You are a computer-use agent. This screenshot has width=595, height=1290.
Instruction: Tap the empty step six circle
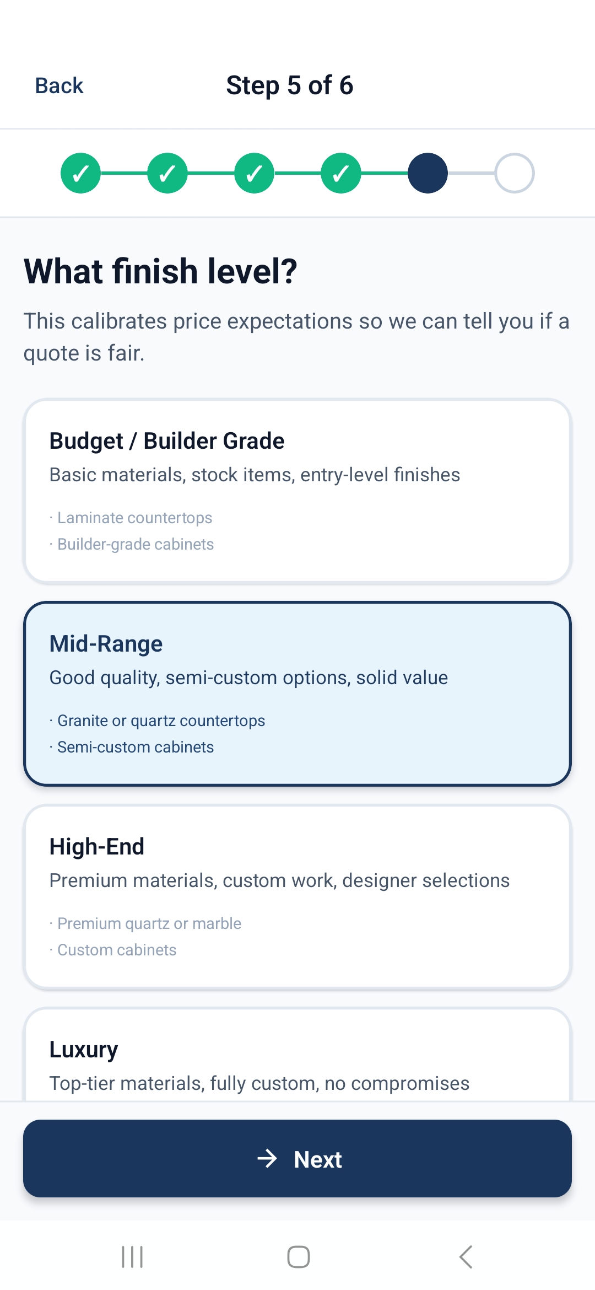(x=515, y=173)
